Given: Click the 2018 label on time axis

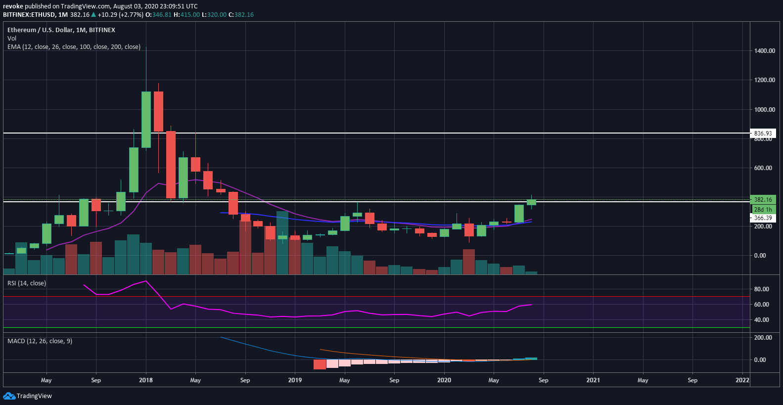Looking at the screenshot, I should tap(146, 380).
